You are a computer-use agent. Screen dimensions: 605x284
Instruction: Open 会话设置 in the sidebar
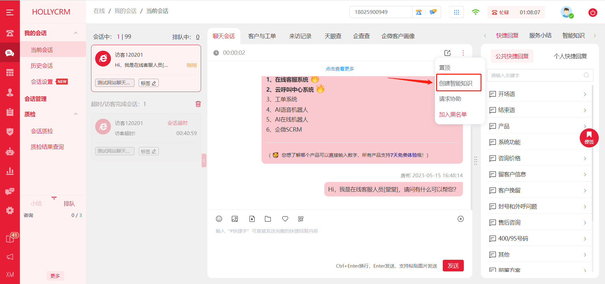point(42,82)
